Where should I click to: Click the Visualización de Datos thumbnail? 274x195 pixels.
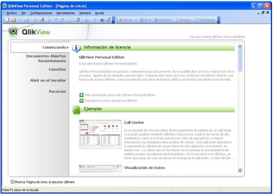click(100, 169)
